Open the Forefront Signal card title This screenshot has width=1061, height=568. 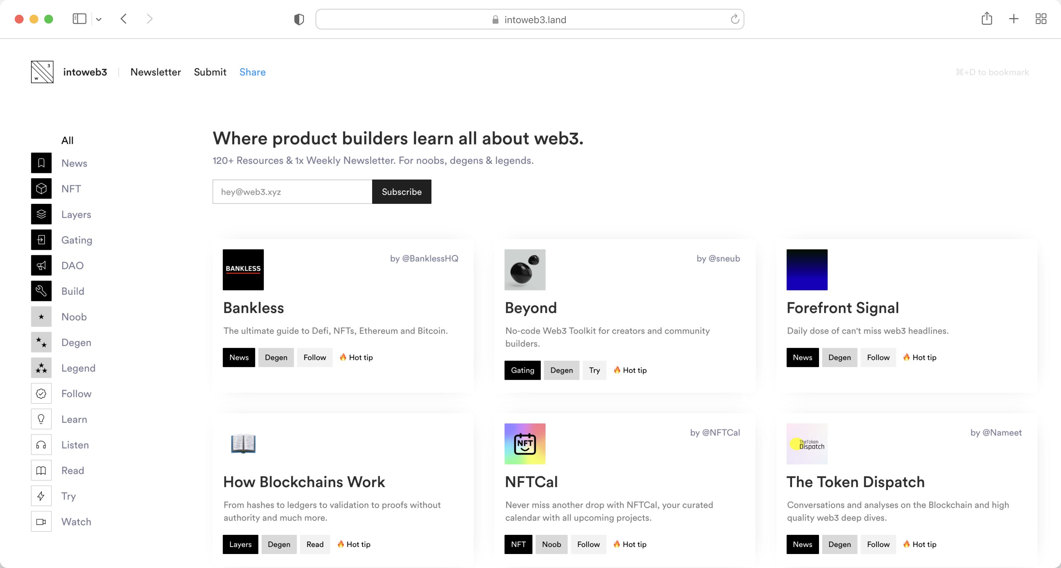843,308
